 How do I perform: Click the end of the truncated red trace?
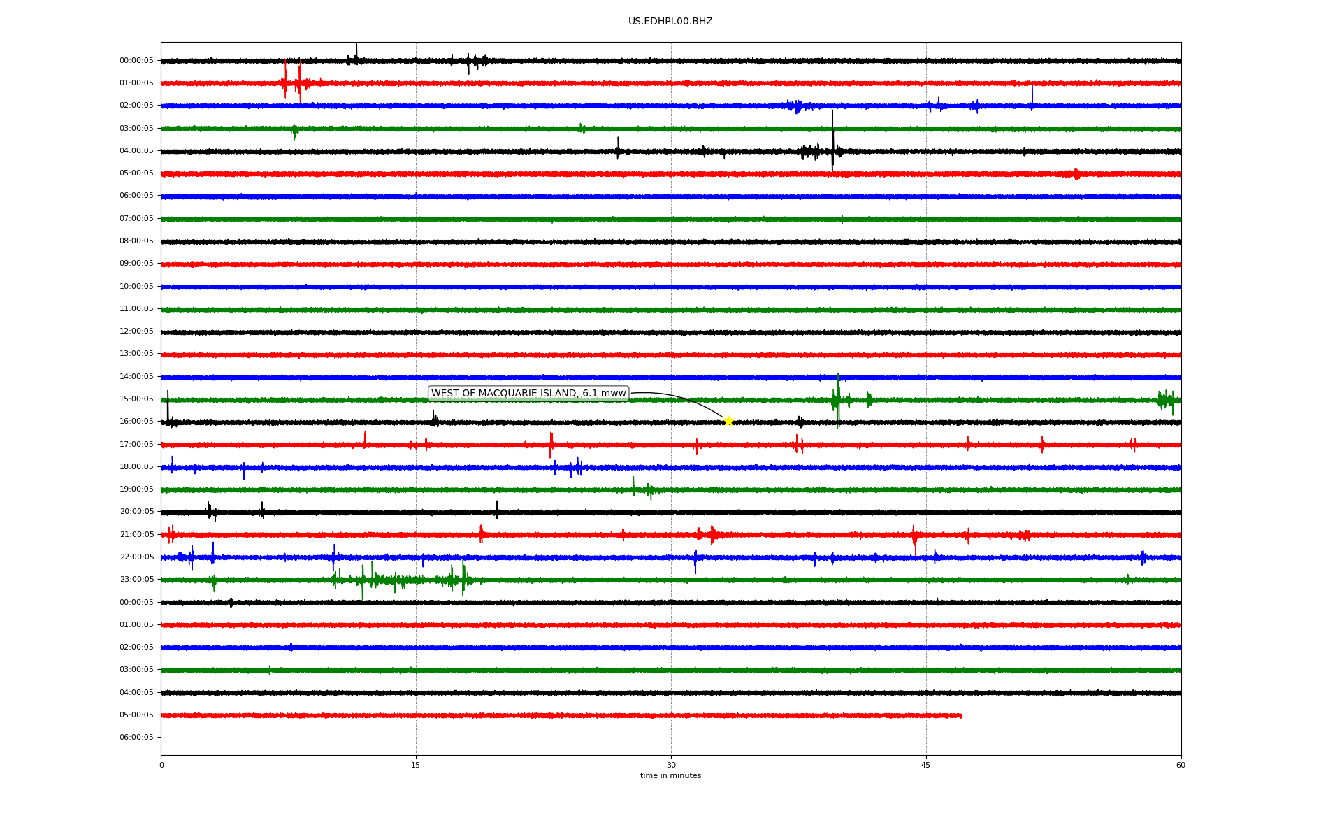click(961, 715)
